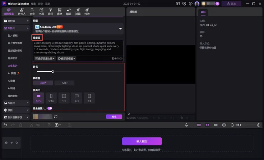Open the 幫助 help menu
The image size is (264, 160).
[48, 4]
